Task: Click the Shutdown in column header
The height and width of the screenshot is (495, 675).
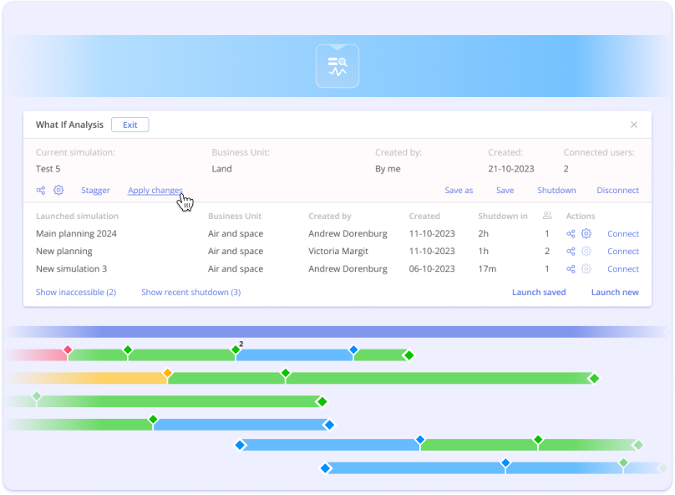Action: 502,216
